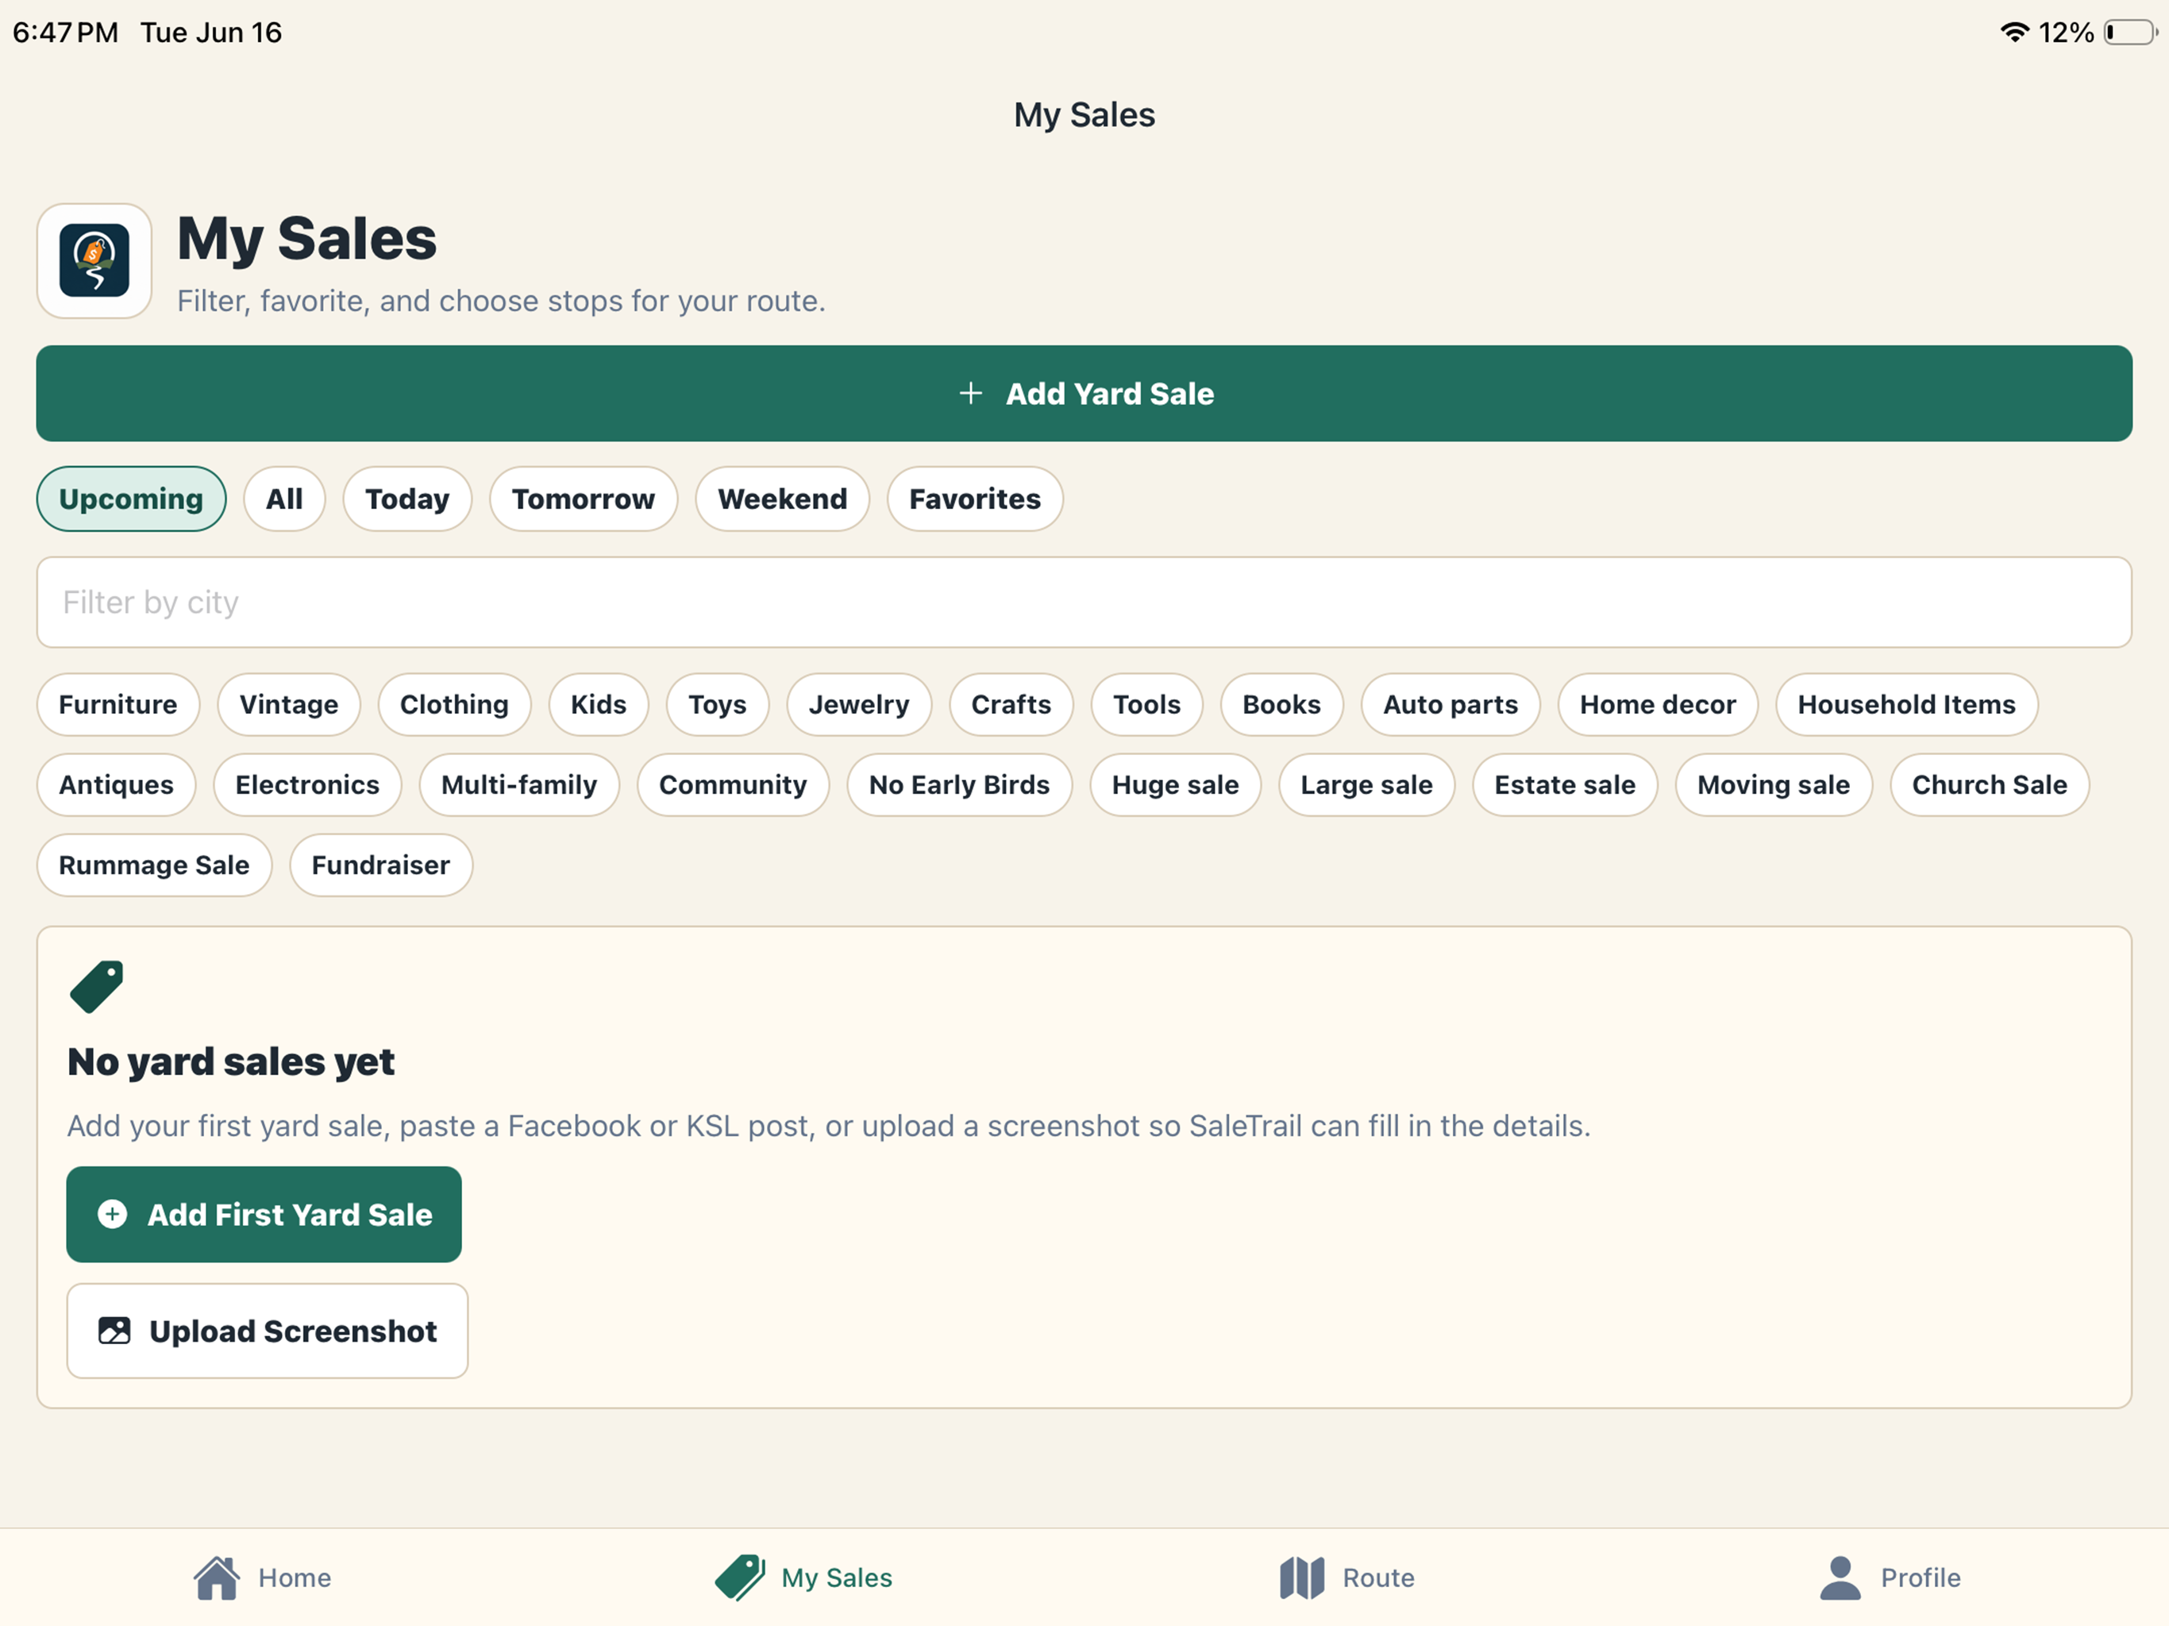This screenshot has height=1626, width=2169.
Task: Toggle the Large sale filter chip
Action: click(x=1366, y=784)
